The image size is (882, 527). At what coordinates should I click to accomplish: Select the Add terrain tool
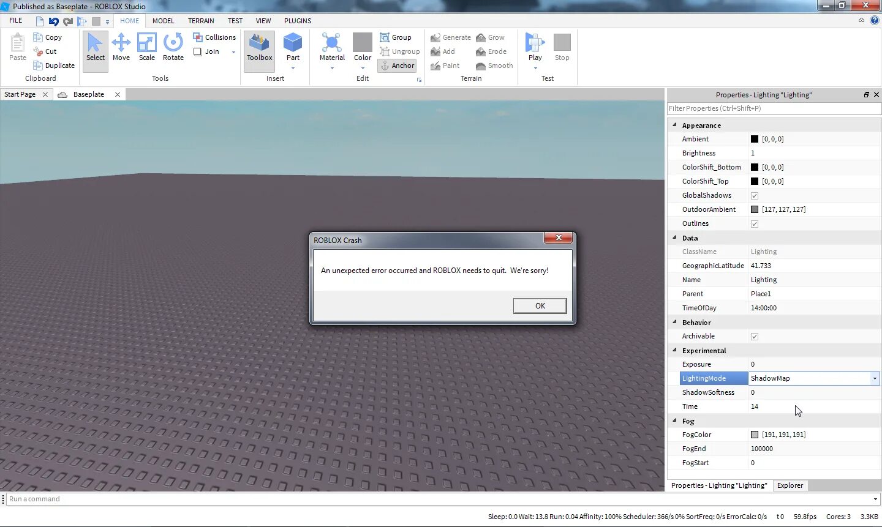coord(443,51)
